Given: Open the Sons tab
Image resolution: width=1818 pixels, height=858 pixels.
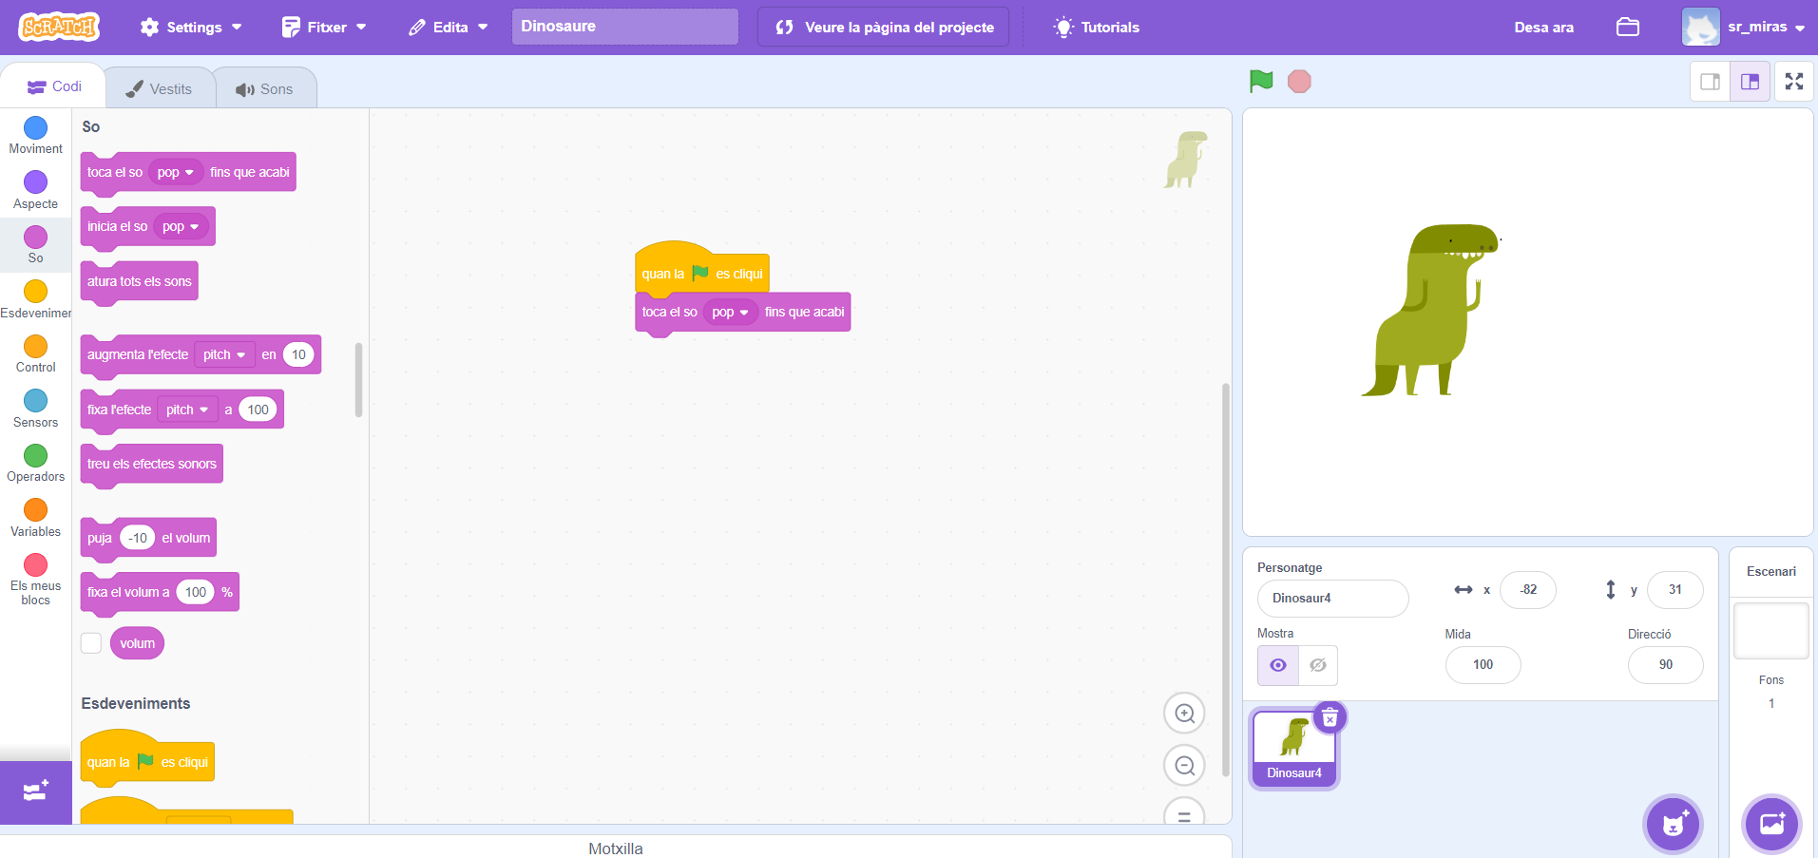Looking at the screenshot, I should (265, 88).
